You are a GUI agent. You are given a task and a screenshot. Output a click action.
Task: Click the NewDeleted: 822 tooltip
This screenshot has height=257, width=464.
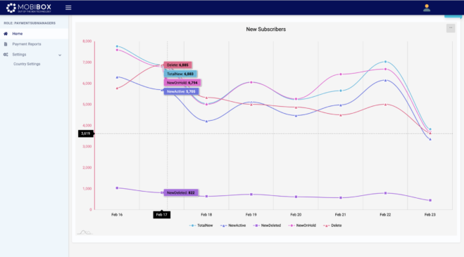pos(181,192)
